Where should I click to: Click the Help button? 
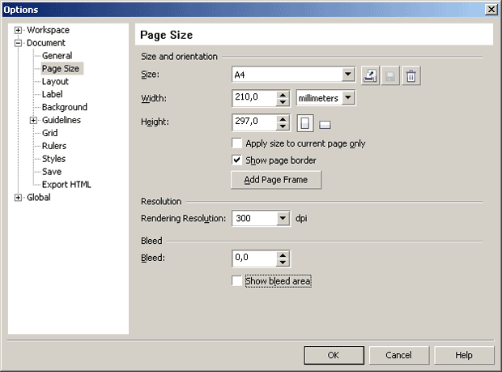pos(464,355)
